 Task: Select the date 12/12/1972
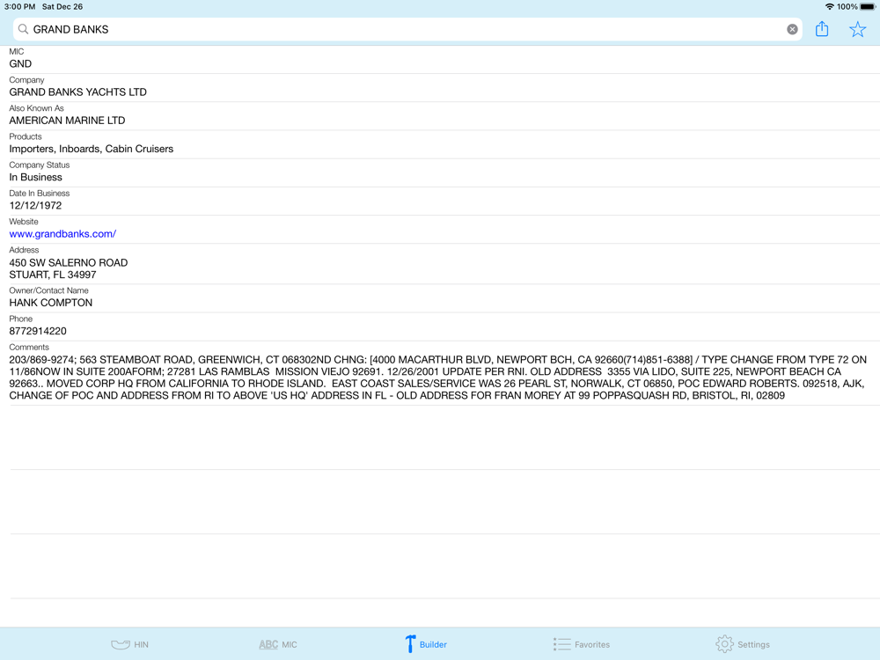coord(35,205)
